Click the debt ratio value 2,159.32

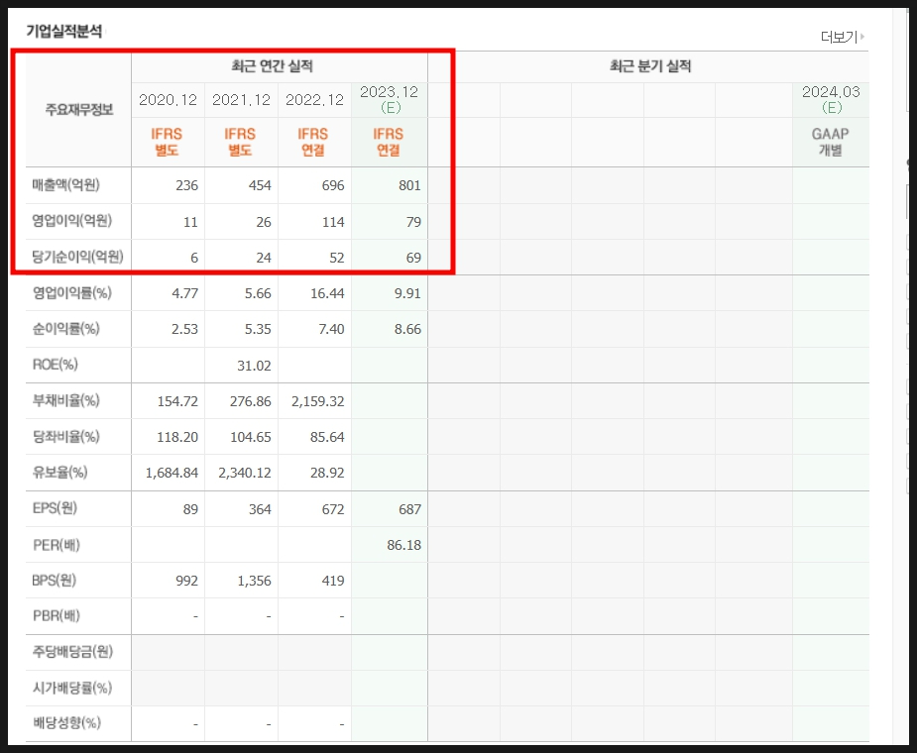coord(318,401)
